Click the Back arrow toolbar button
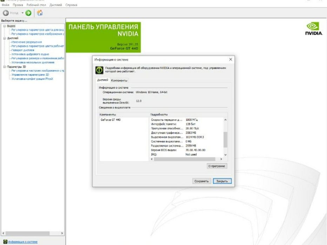327x245 pixels. pos(6,13)
